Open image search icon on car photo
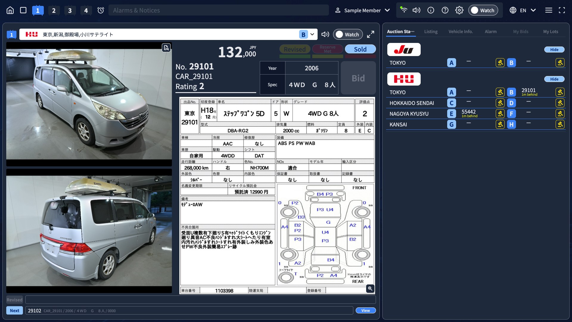Viewport: 572px width, 322px height. coord(166,48)
